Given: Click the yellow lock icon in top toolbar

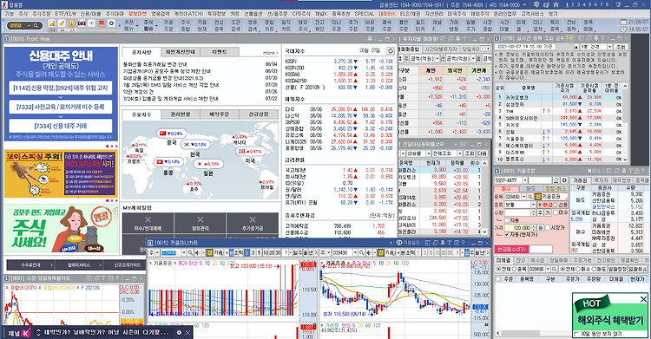Looking at the screenshot, I should (71, 23).
